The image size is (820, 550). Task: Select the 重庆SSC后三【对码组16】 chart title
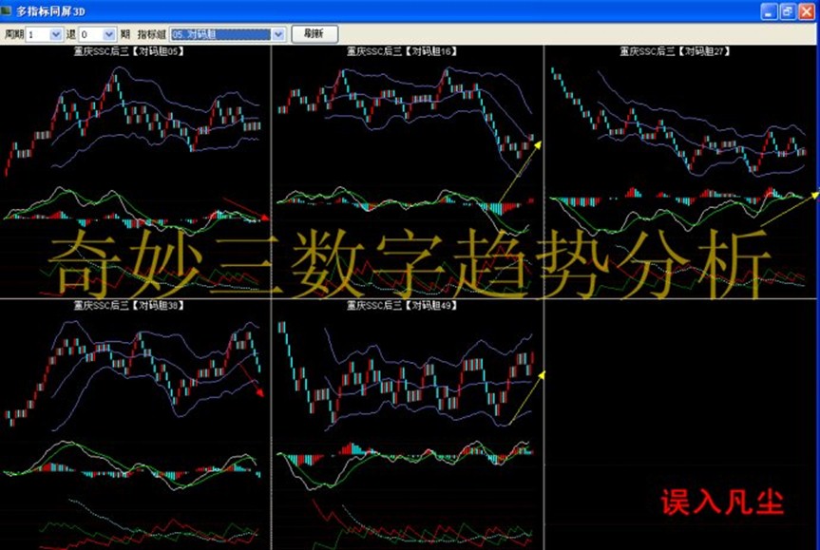pyautogui.click(x=408, y=51)
